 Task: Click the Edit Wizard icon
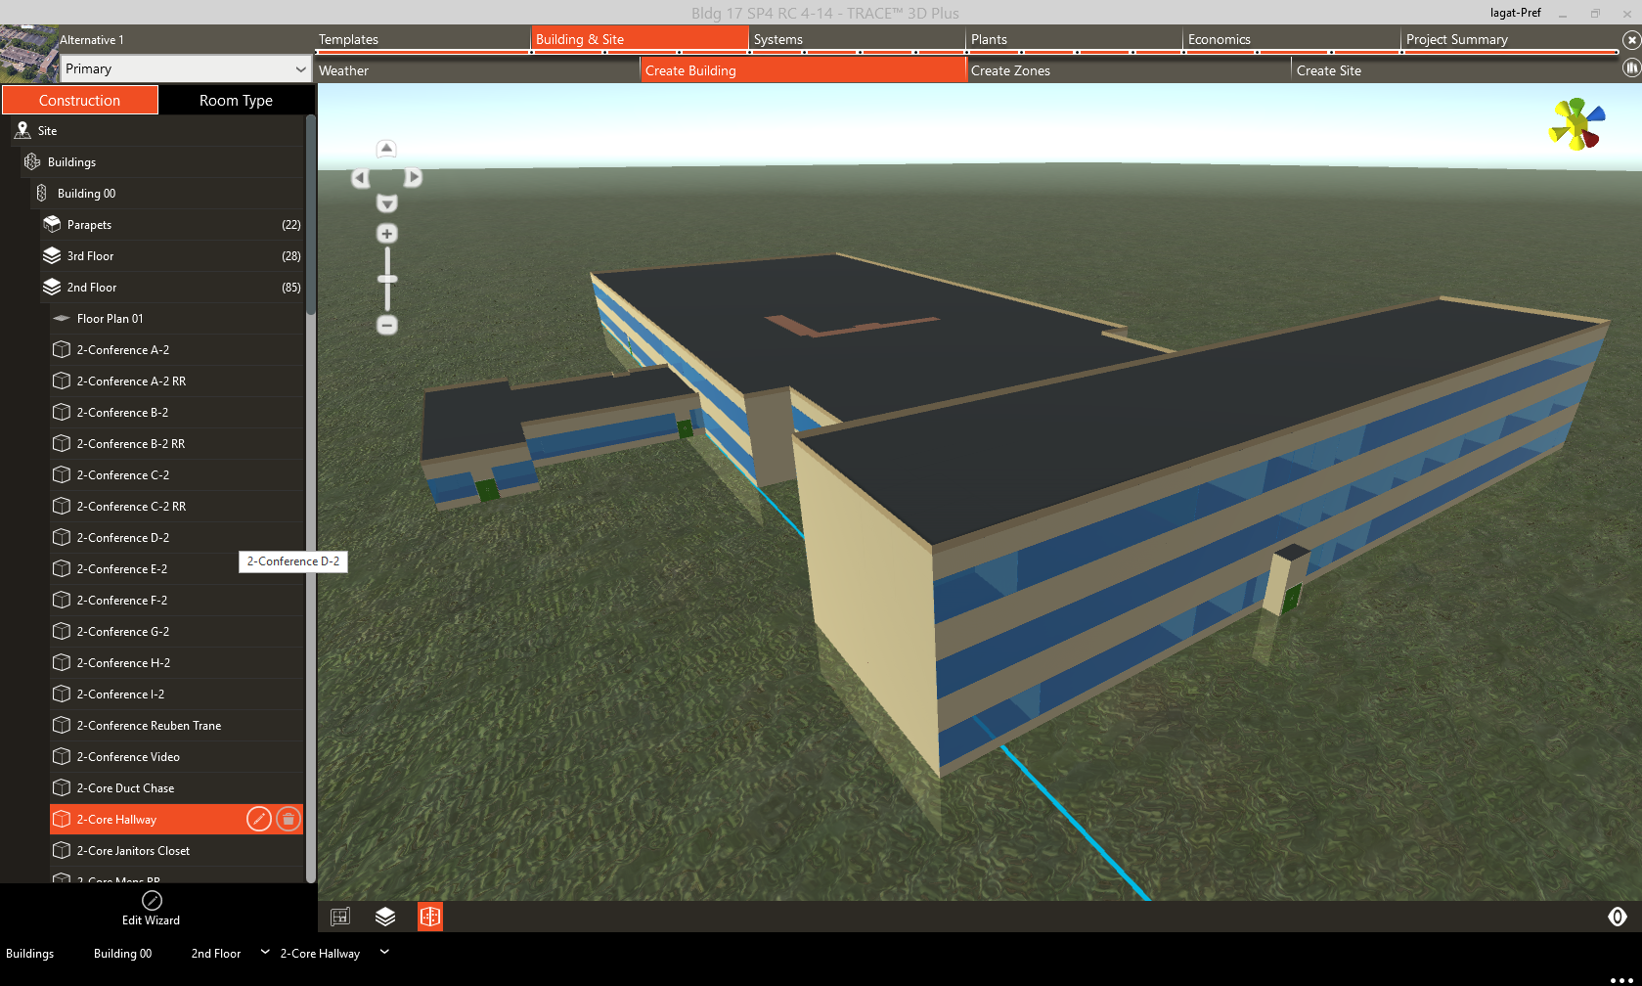(152, 901)
